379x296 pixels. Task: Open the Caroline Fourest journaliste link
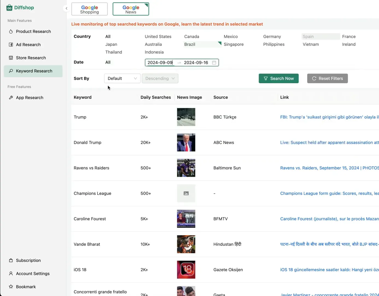coord(329,219)
